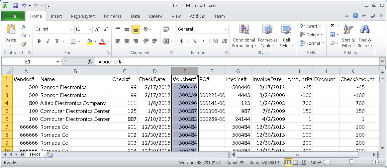
Task: Click the Insert Function fx icon
Action: [x=90, y=62]
